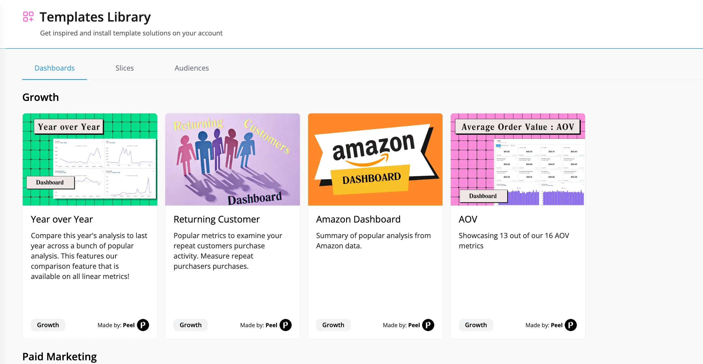Open the Amazon Dashboard thumbnail image
The image size is (703, 364).
point(375,159)
